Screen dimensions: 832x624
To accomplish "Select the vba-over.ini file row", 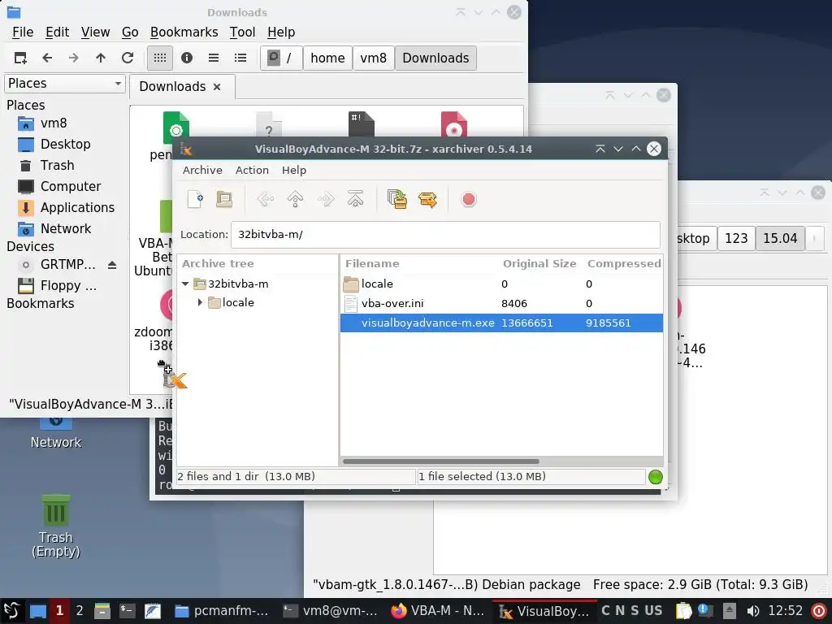I will [501, 304].
